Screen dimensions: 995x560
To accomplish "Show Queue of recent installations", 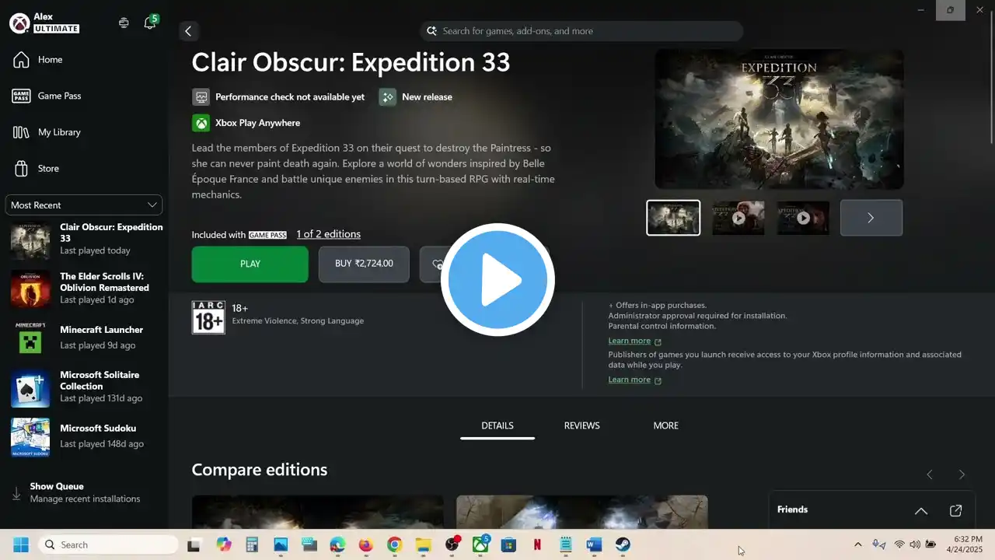I will (84, 492).
